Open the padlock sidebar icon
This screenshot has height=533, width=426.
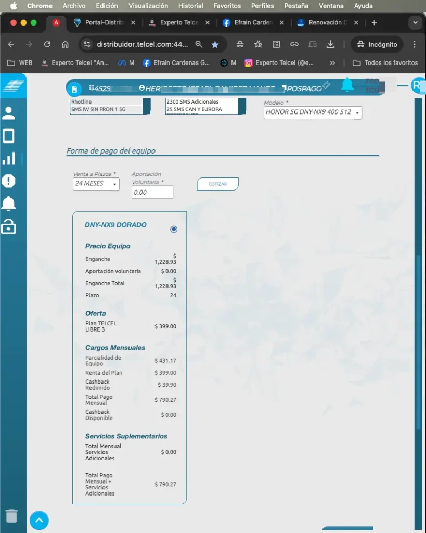point(8,226)
